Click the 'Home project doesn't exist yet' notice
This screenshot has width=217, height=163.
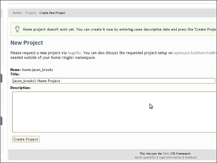(114, 30)
